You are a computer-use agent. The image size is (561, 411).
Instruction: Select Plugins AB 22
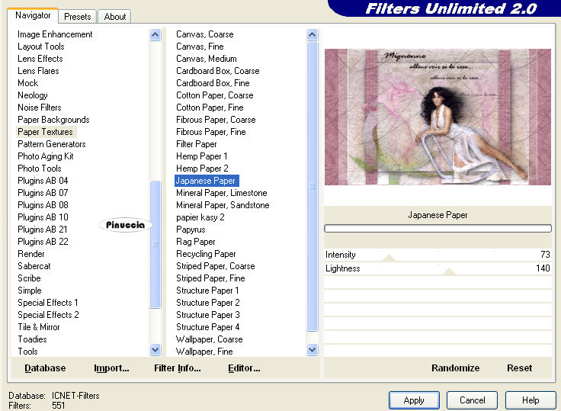43,242
